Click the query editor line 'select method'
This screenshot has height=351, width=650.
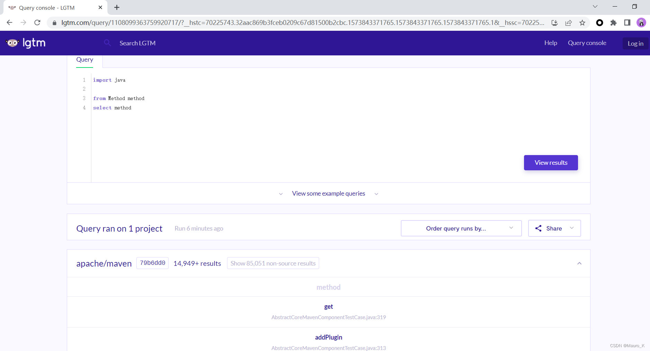click(112, 108)
